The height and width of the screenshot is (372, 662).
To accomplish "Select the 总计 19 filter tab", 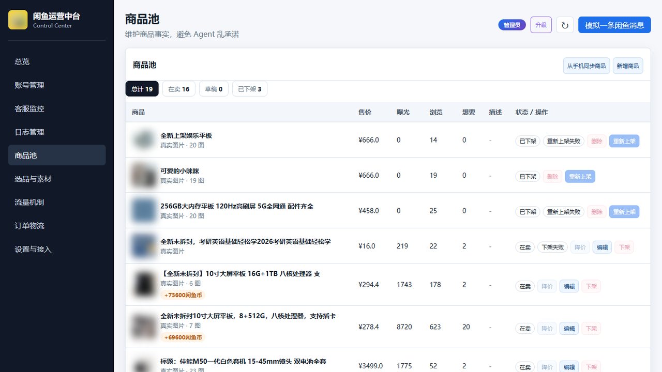I will [x=142, y=89].
